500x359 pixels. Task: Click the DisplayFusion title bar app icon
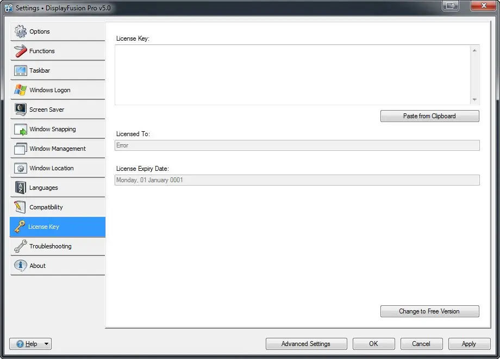[x=9, y=8]
